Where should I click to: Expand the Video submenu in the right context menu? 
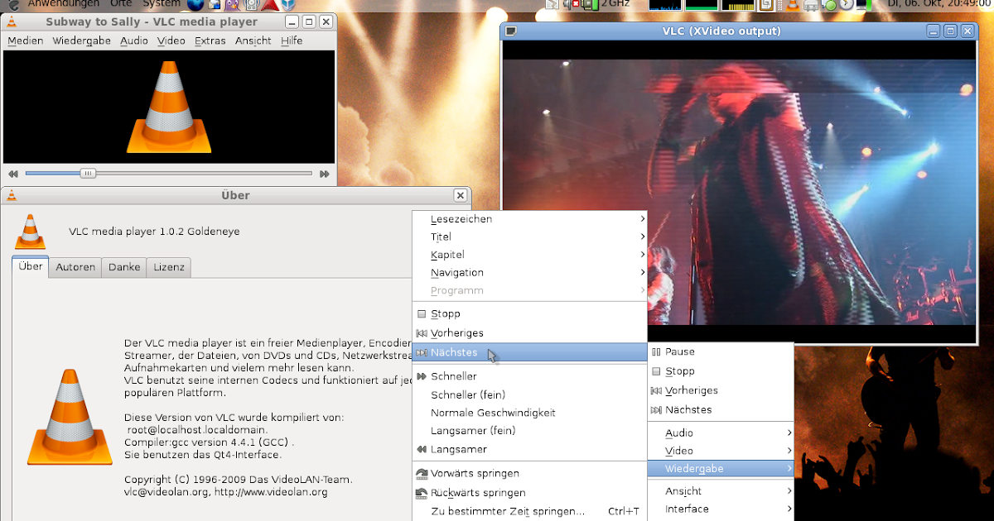click(721, 451)
